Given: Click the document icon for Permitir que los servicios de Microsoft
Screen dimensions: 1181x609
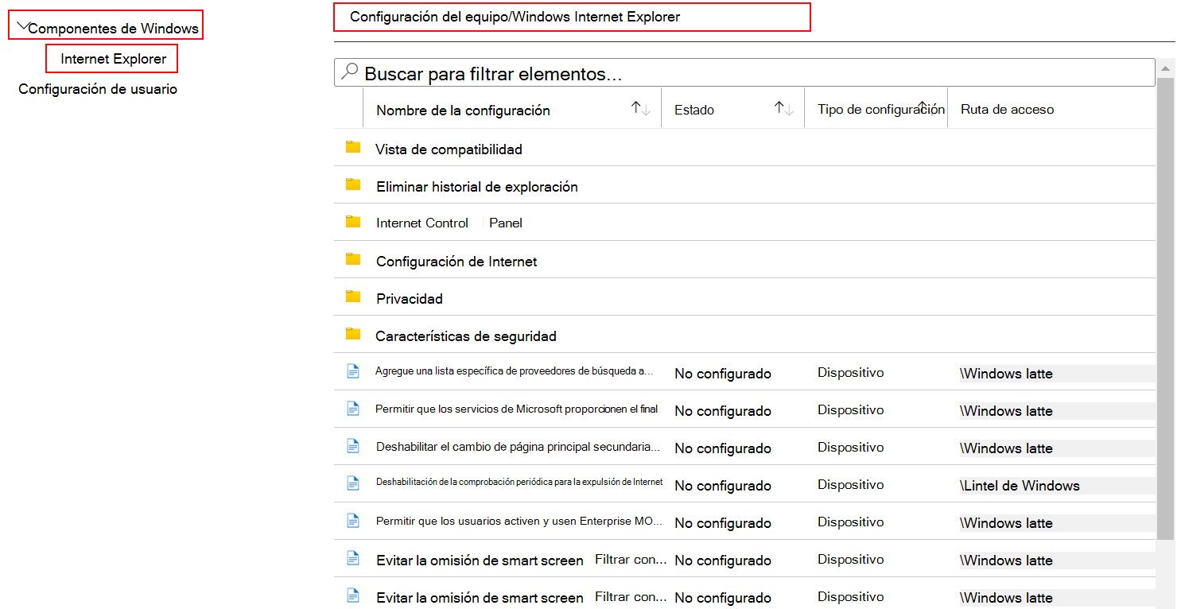Looking at the screenshot, I should pyautogui.click(x=353, y=409).
